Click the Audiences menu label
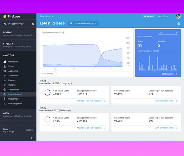This screenshot has height=156, width=184. coord(13,71)
